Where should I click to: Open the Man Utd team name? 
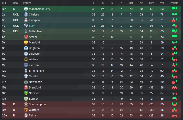click(34, 42)
